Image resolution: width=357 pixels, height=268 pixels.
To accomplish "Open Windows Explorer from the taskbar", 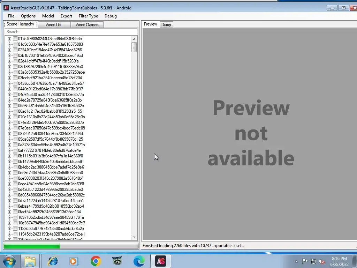I will pos(30,261).
